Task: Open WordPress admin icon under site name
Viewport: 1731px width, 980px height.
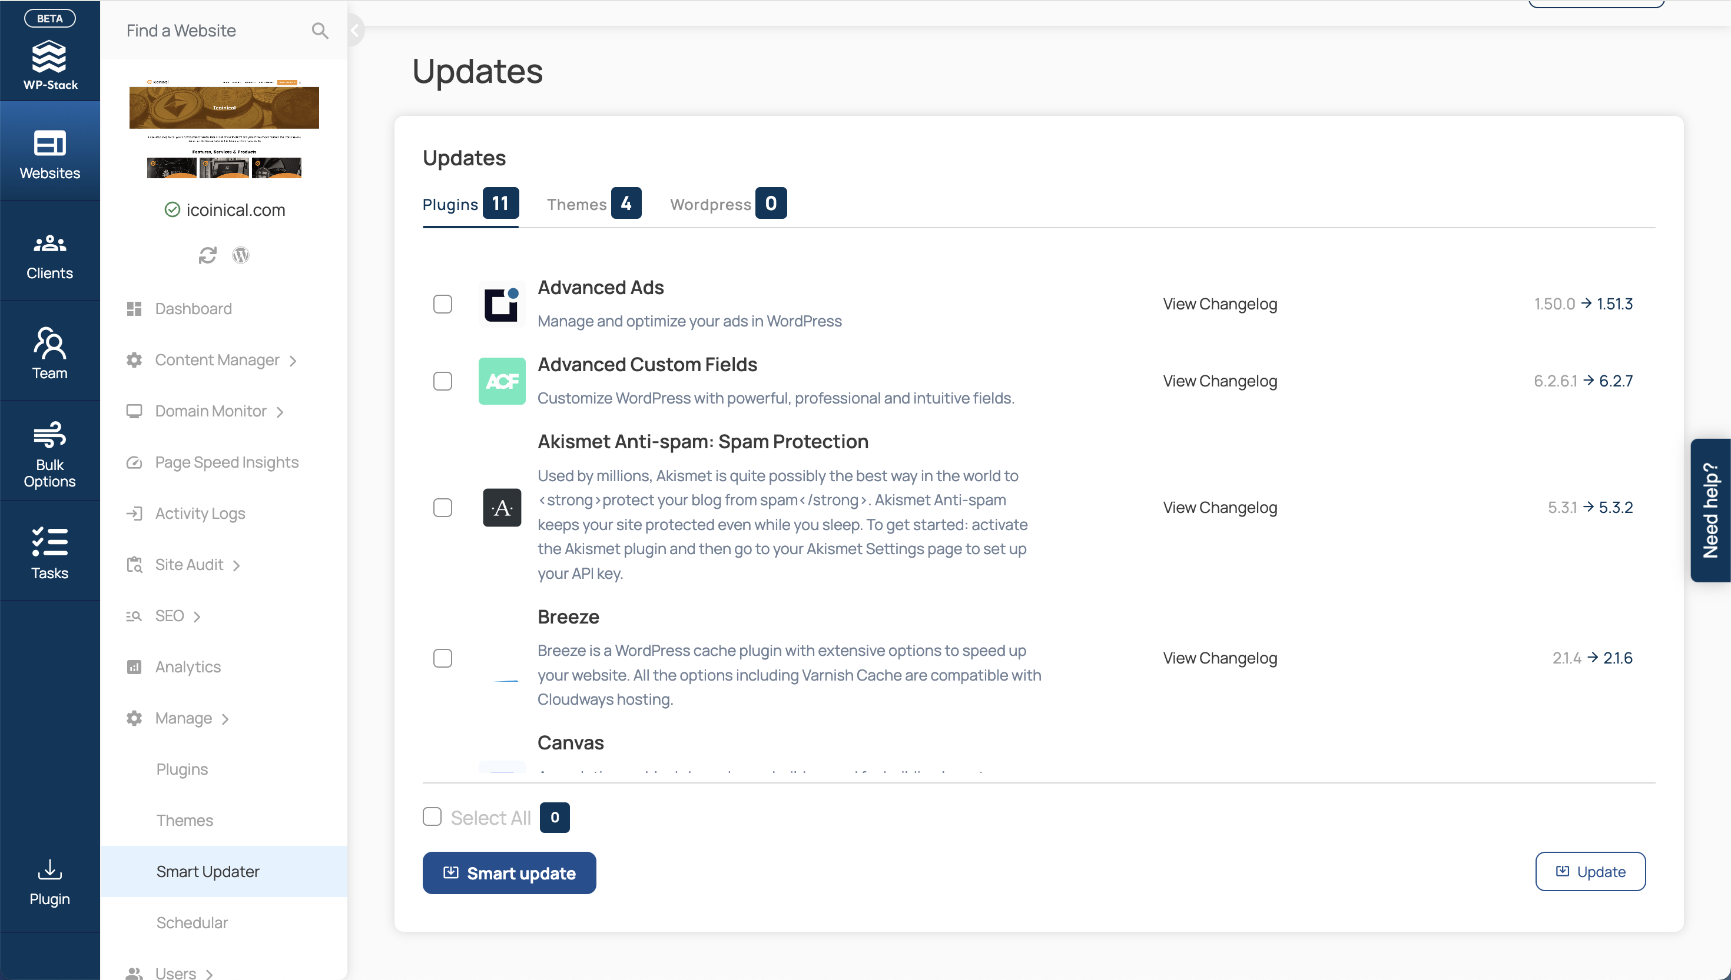Action: (240, 255)
